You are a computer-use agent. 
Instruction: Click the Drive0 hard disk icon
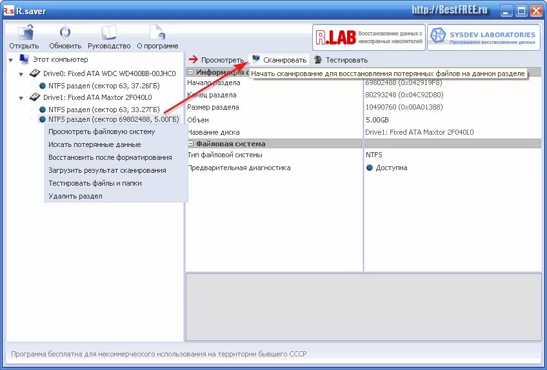pyautogui.click(x=35, y=73)
